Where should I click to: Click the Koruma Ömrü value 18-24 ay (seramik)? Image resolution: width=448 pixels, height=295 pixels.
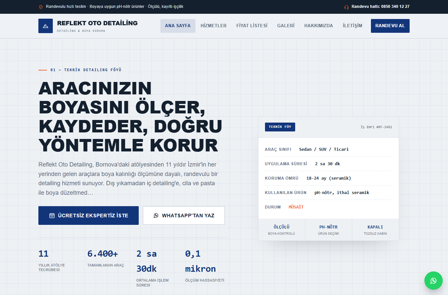click(329, 178)
